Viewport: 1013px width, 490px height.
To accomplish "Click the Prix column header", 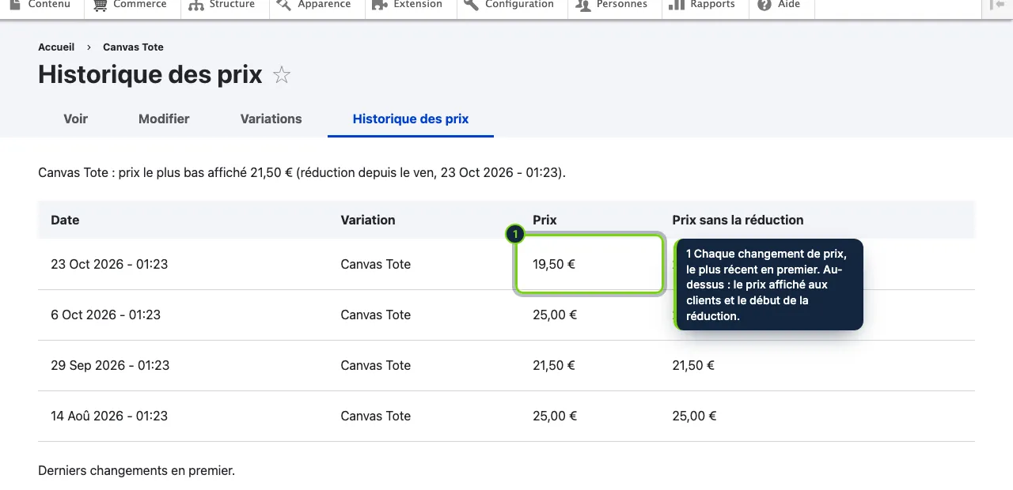I will tap(544, 220).
